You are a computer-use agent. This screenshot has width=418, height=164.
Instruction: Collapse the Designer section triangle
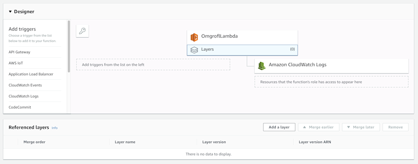(x=10, y=12)
